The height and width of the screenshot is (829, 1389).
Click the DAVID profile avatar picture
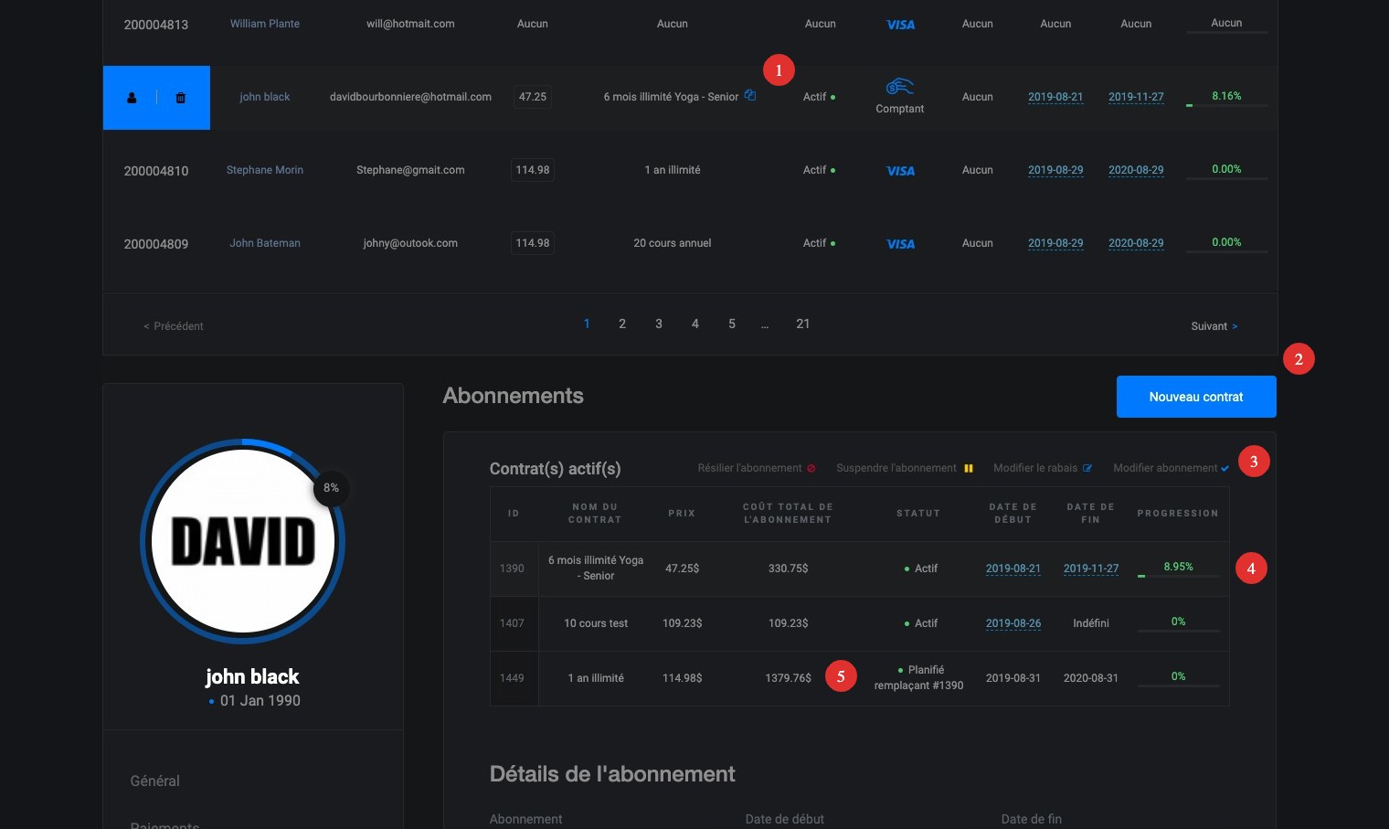point(243,541)
